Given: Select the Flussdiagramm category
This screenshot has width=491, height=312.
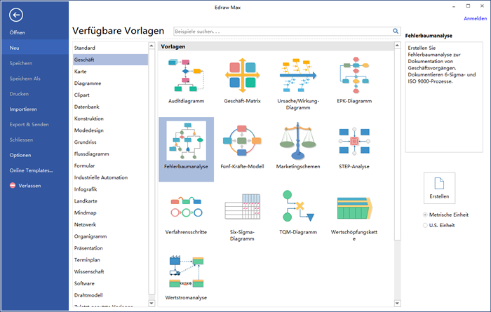Looking at the screenshot, I should [x=110, y=154].
